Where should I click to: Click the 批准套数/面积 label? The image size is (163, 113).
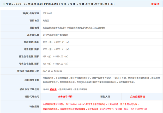[x=32, y=42]
